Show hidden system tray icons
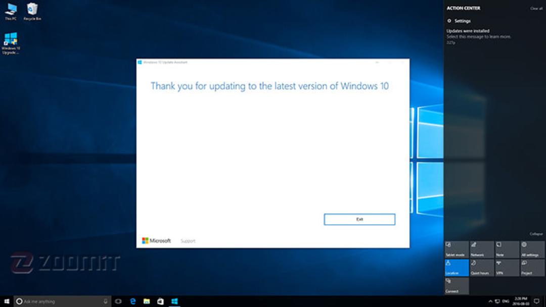 pyautogui.click(x=490, y=301)
